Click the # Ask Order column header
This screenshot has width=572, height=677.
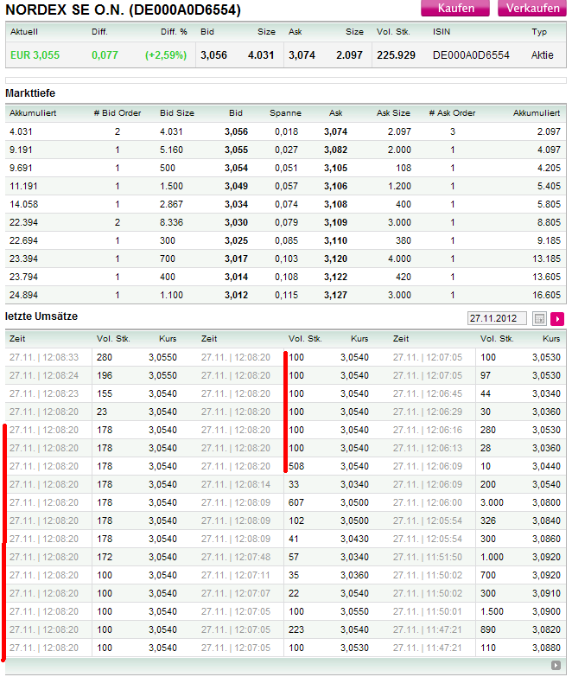[x=452, y=113]
